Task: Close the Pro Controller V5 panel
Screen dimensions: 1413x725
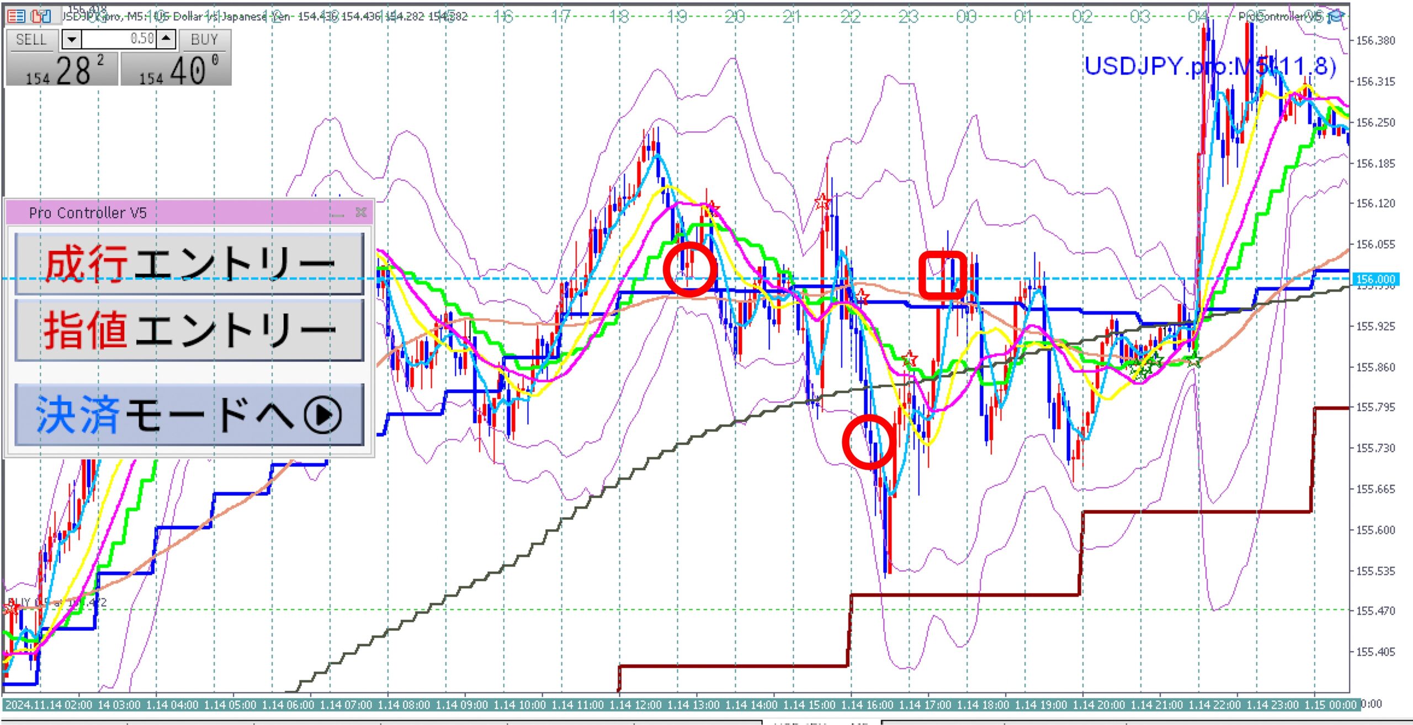Action: (361, 212)
